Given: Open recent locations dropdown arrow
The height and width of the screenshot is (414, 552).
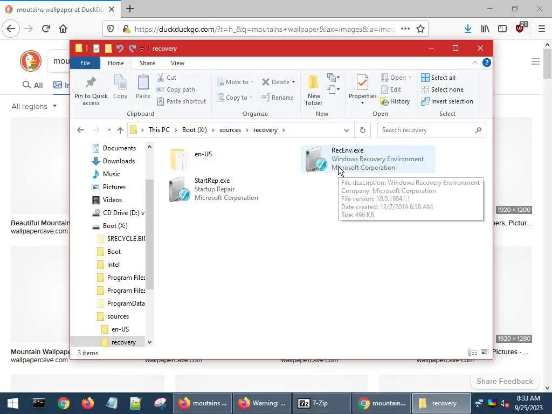Looking at the screenshot, I should (x=109, y=130).
